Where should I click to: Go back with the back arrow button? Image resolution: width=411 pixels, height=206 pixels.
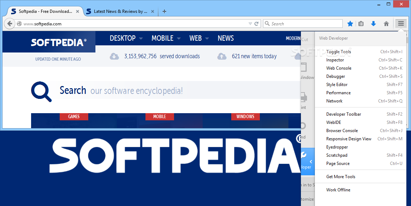click(x=10, y=24)
